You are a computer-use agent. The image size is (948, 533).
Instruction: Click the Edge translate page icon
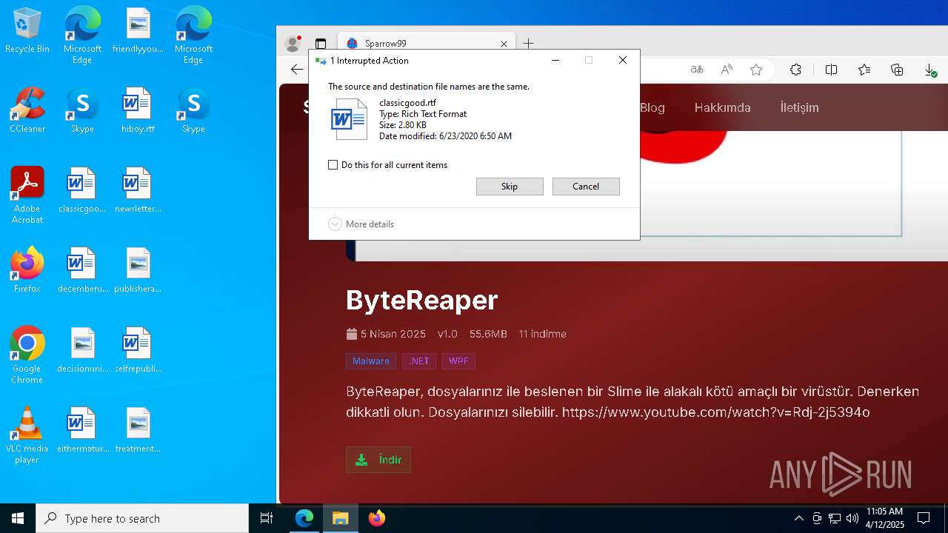pos(697,70)
